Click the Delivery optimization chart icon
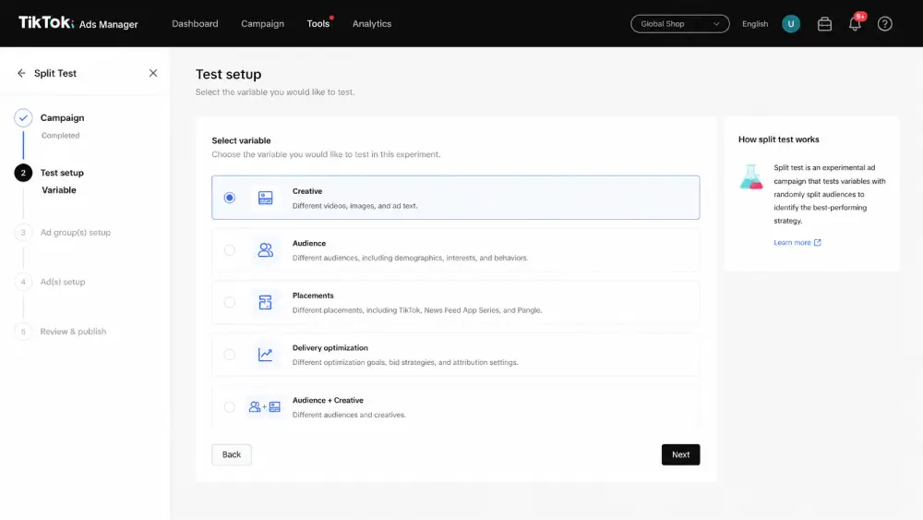Screen dimensions: 923x520 coord(266,355)
